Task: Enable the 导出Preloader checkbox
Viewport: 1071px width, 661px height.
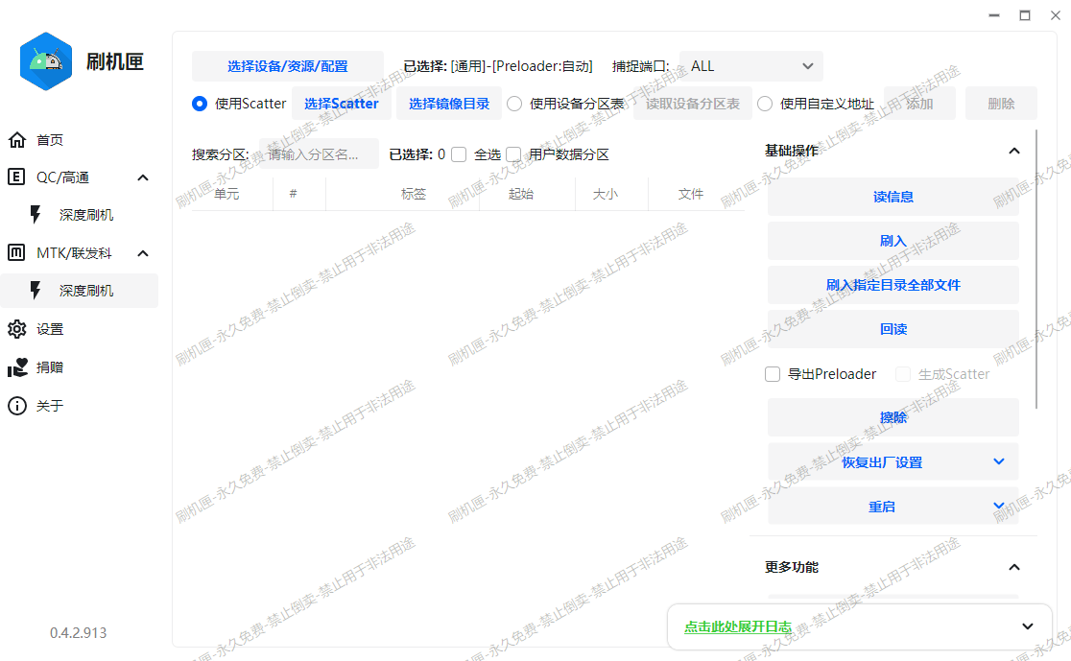Action: tap(773, 374)
